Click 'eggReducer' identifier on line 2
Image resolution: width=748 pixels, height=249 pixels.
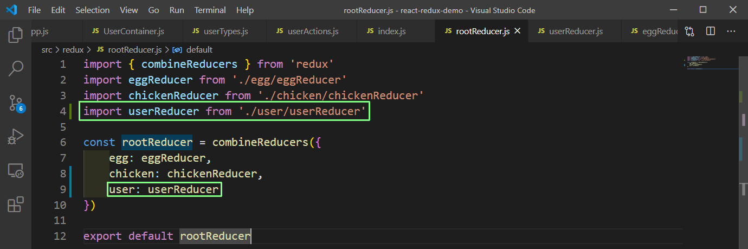coord(160,80)
